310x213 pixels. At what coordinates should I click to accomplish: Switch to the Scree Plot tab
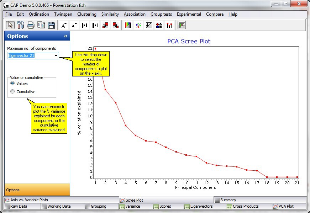click(166, 200)
